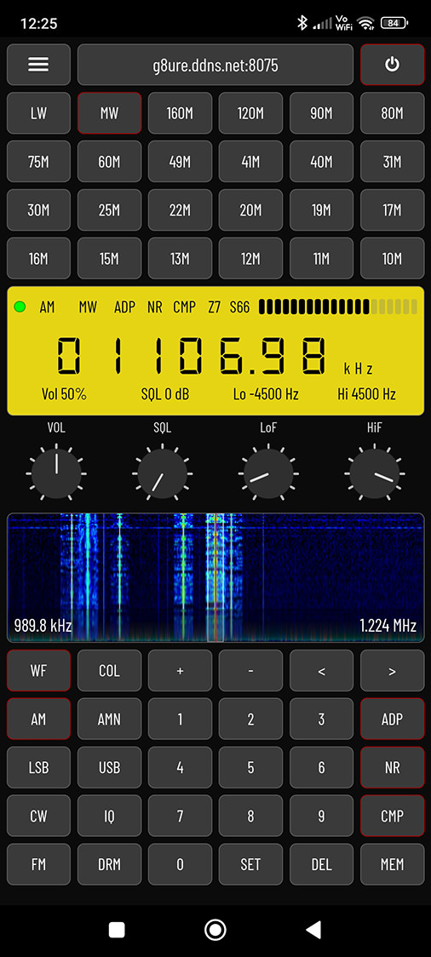Click the VOL knob
The image size is (431, 957).
click(x=56, y=473)
